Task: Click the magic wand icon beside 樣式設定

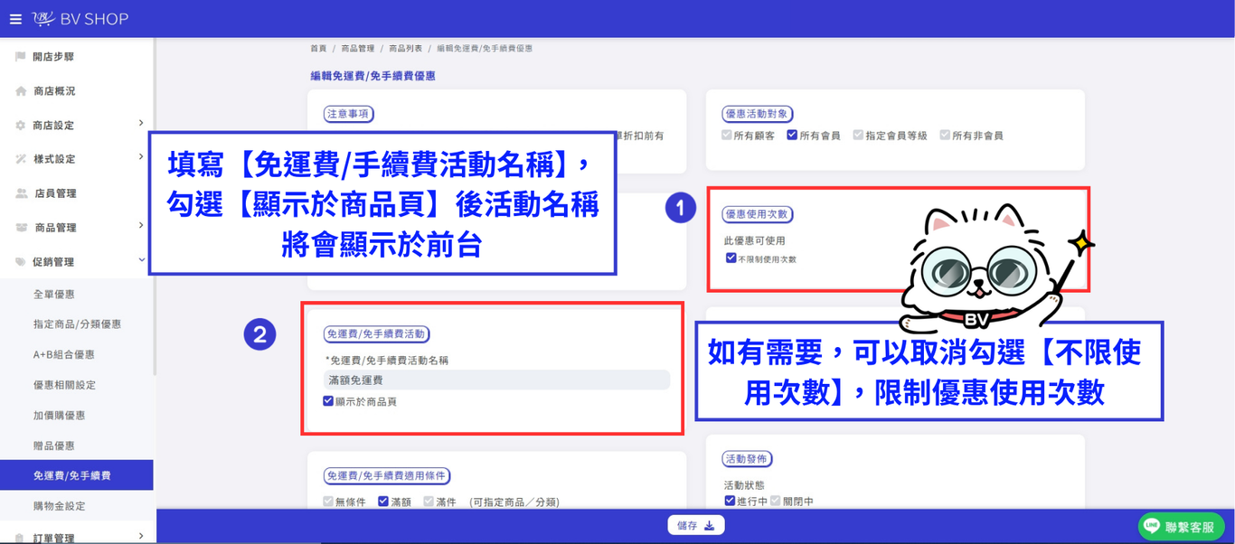Action: pyautogui.click(x=21, y=159)
